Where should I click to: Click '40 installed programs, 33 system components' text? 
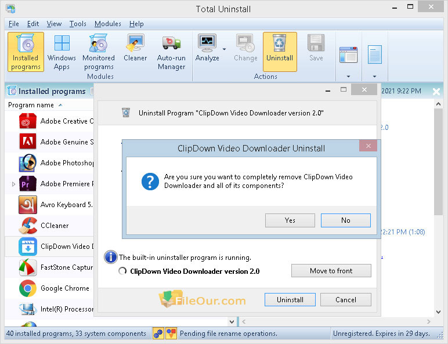click(76, 334)
